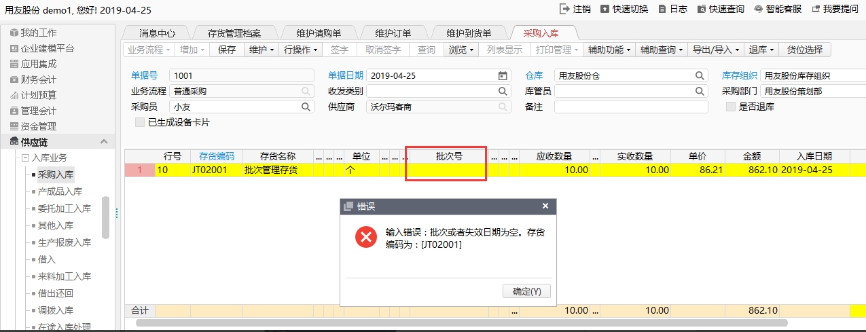Click 确定(Y) button in error dialog
Viewport: 866px width, 332px height.
526,291
